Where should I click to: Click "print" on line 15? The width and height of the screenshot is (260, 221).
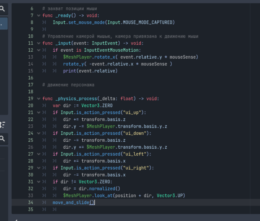(69, 71)
